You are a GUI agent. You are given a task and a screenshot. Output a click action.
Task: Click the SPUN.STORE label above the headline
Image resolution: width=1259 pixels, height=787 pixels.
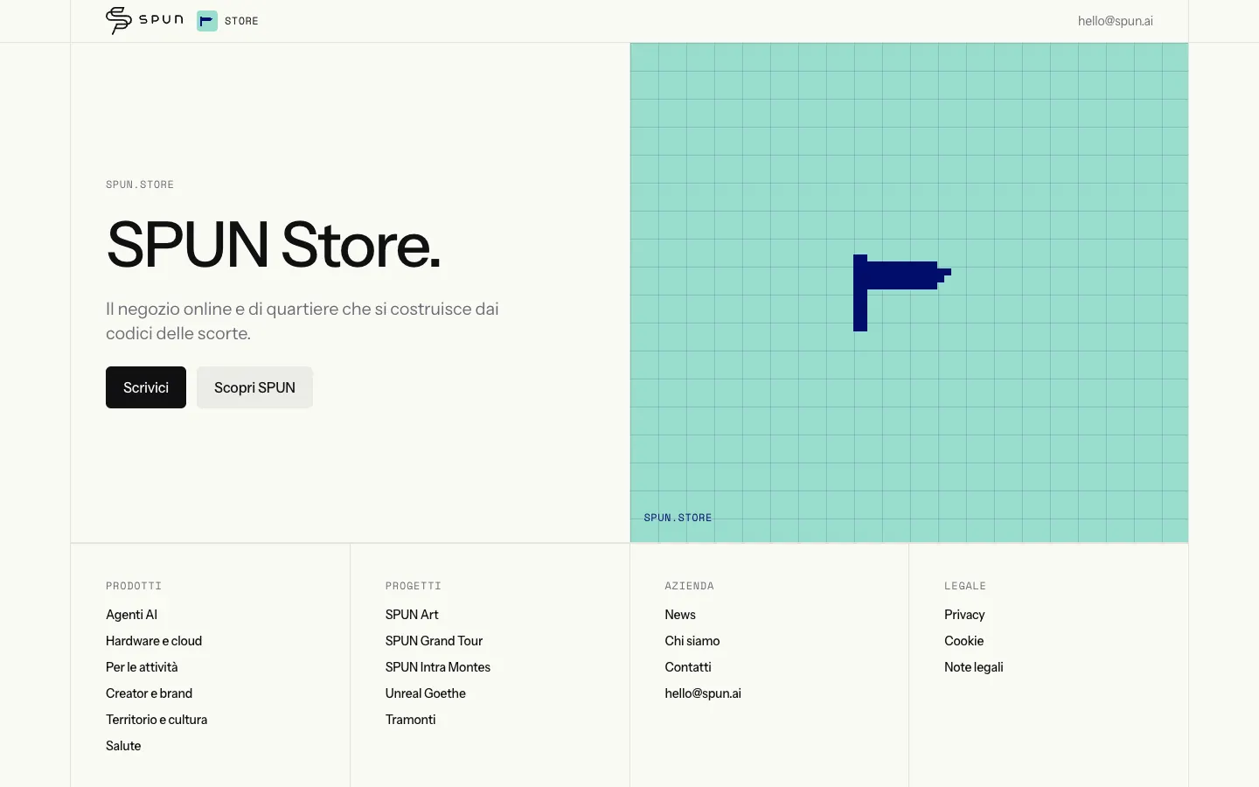(140, 185)
